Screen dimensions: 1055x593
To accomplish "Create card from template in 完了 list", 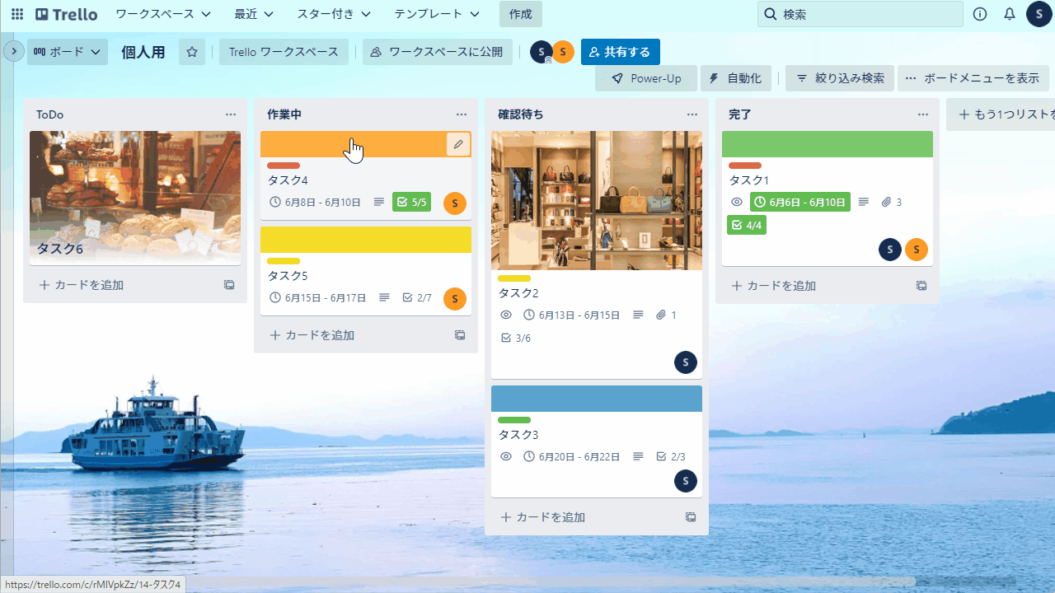I will (921, 286).
